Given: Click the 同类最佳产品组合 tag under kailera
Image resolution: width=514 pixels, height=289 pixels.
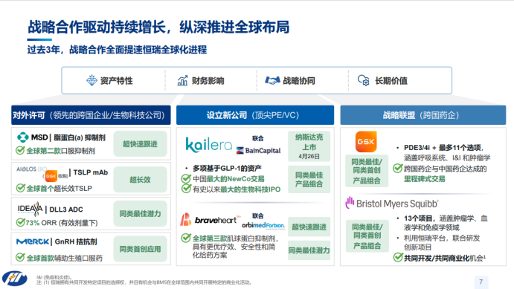Looking at the screenshot, I should point(309,179).
